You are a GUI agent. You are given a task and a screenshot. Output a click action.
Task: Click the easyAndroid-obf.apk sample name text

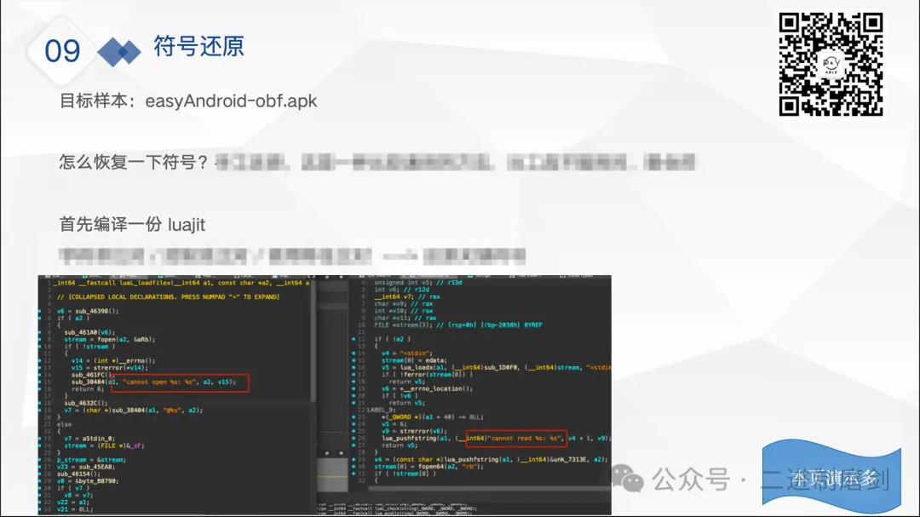point(231,101)
